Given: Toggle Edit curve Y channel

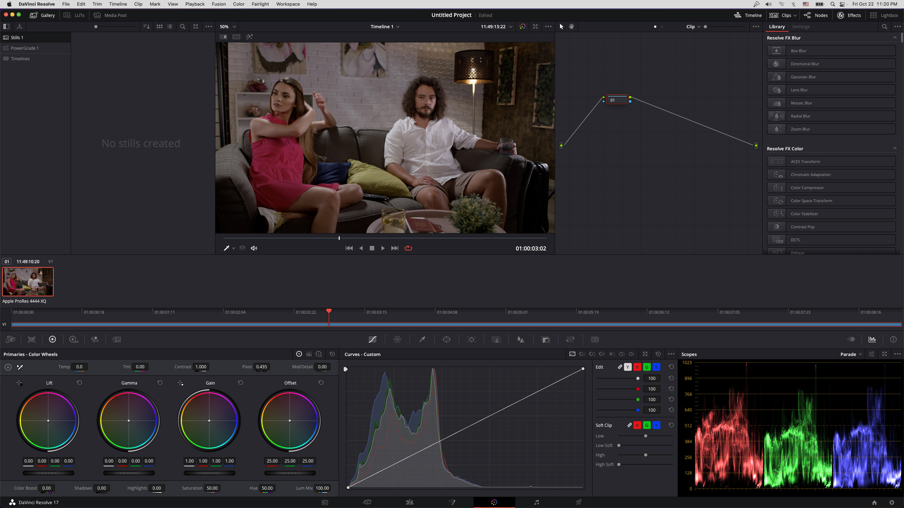Looking at the screenshot, I should tap(628, 367).
